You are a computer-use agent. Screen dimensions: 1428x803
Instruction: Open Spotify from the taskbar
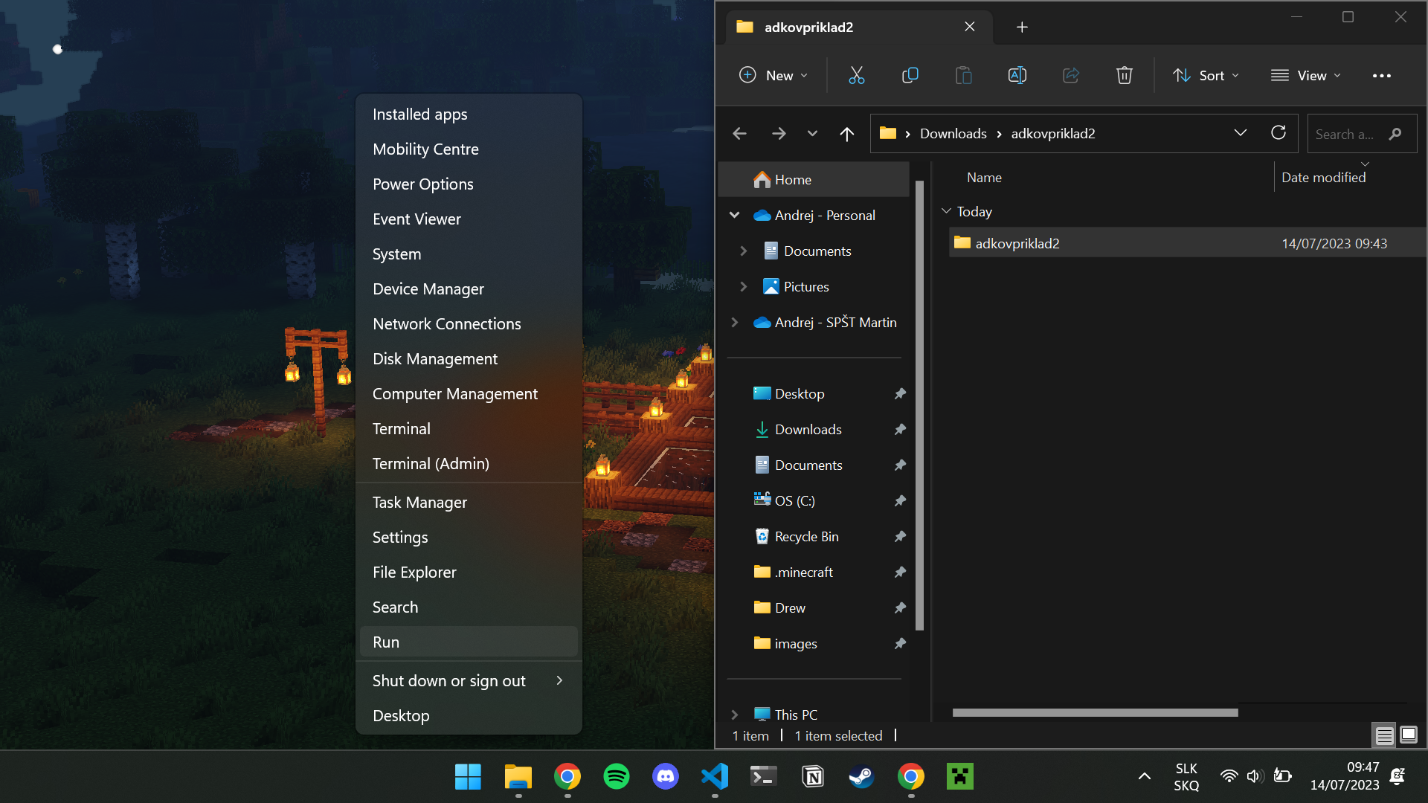coord(616,777)
